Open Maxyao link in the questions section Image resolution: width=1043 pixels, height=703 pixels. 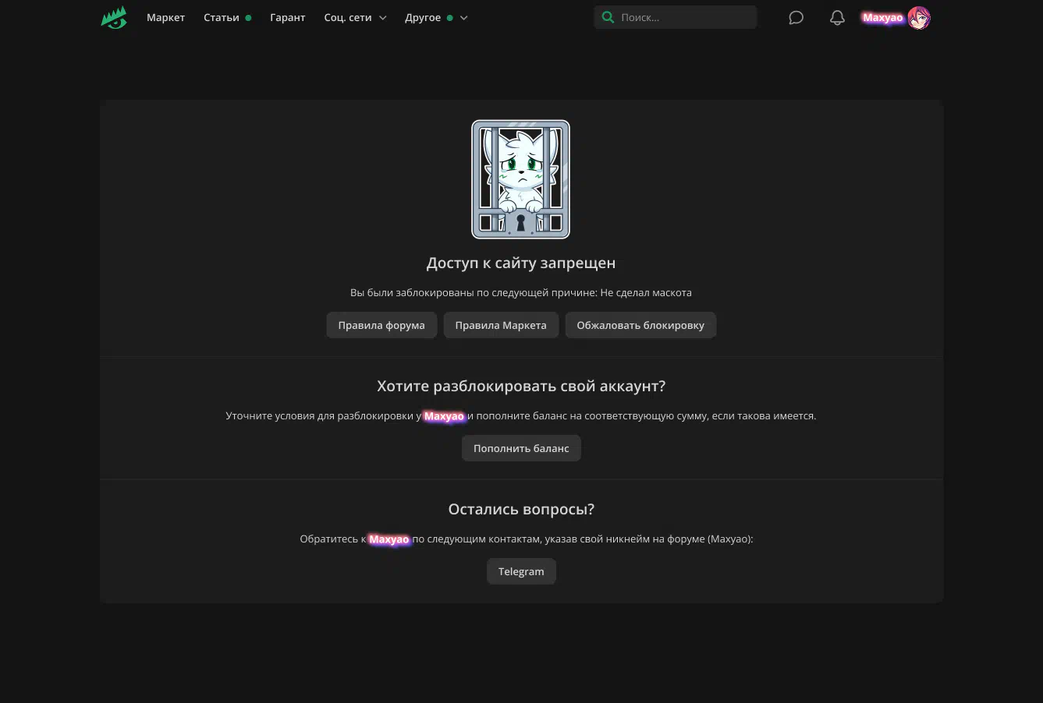coord(388,539)
